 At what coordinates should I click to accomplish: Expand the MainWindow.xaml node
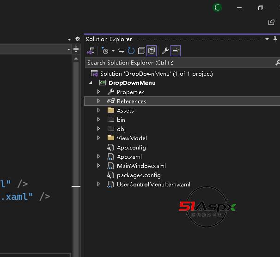click(98, 166)
